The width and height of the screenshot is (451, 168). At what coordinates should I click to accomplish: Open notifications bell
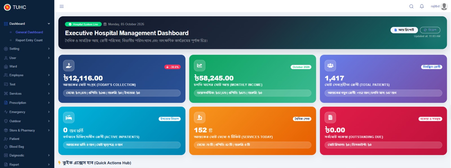click(x=422, y=6)
